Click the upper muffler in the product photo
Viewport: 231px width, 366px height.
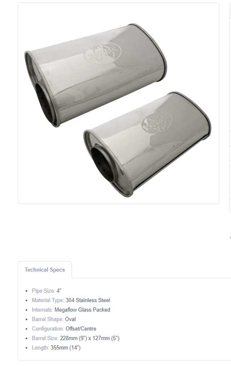(96, 75)
